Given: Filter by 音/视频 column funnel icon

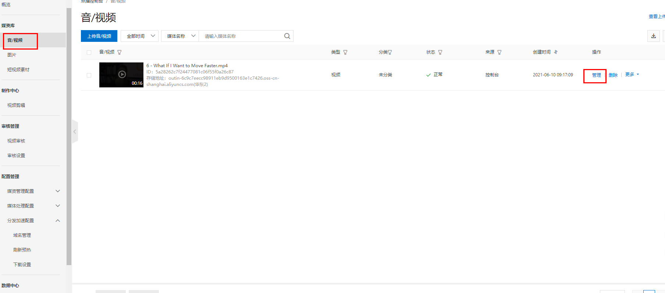Looking at the screenshot, I should point(119,53).
